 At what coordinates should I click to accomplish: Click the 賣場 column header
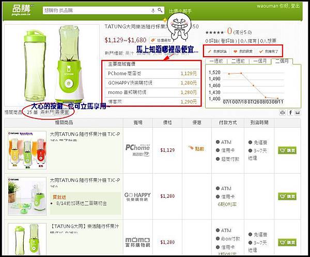138,123
